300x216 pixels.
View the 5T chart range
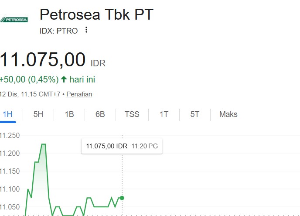click(194, 114)
